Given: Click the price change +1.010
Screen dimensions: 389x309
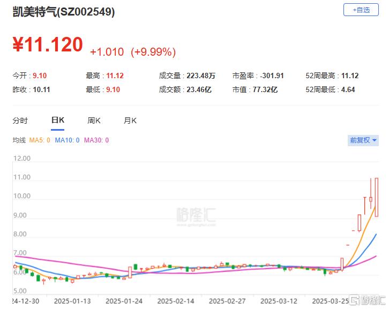Looking at the screenshot, I should 107,52.
